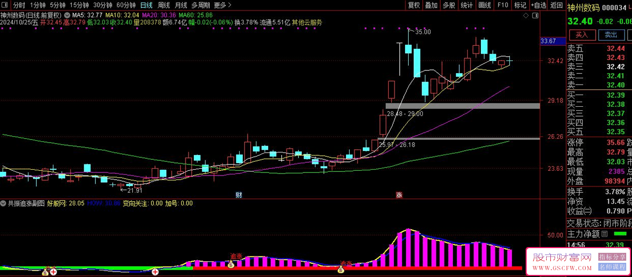Select the 买二 bid price 32.38
This screenshot has width=632, height=277.
coord(616,104)
